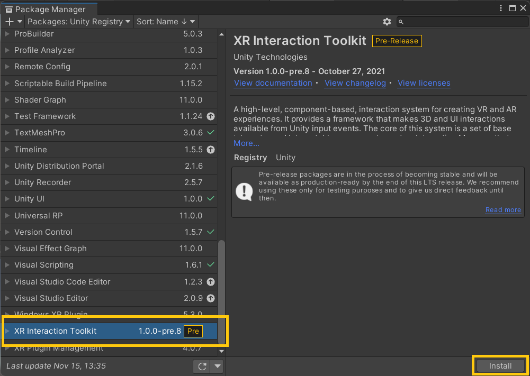This screenshot has height=376, width=530.
Task: Click the update arrow icon for Test Framework
Action: [211, 116]
